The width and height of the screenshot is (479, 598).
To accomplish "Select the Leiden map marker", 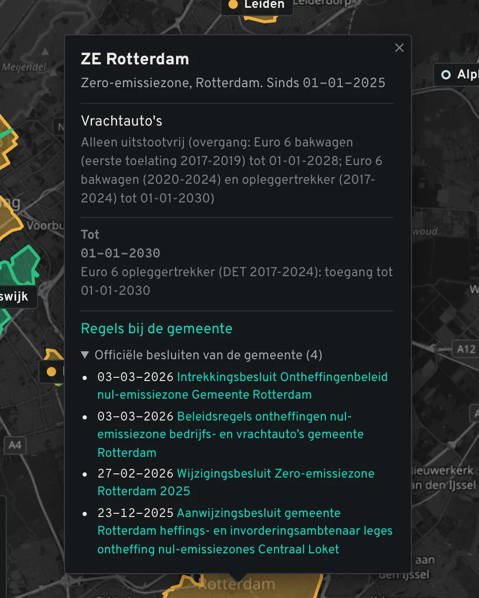I will click(257, 5).
